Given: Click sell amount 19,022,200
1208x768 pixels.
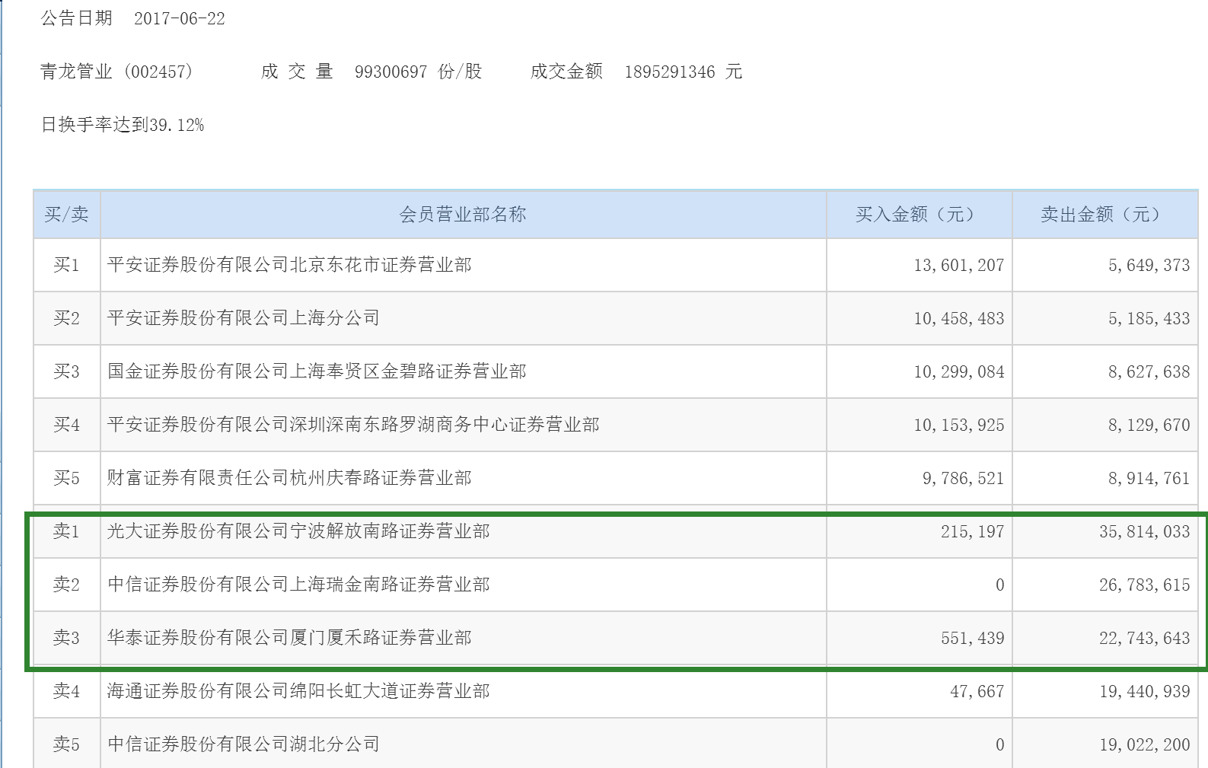Looking at the screenshot, I should [1145, 744].
